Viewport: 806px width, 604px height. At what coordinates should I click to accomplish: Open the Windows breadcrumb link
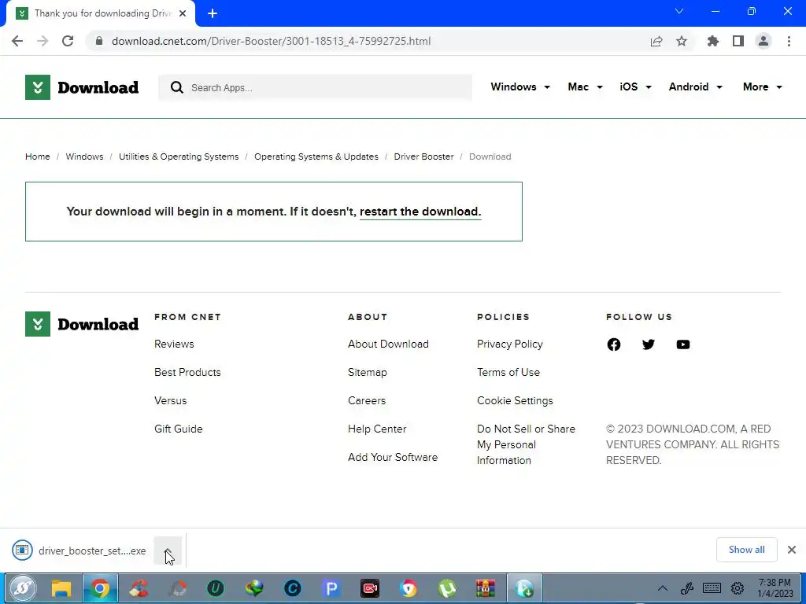click(84, 157)
